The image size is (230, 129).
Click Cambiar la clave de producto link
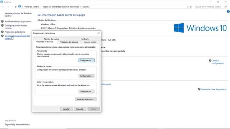(x=213, y=89)
